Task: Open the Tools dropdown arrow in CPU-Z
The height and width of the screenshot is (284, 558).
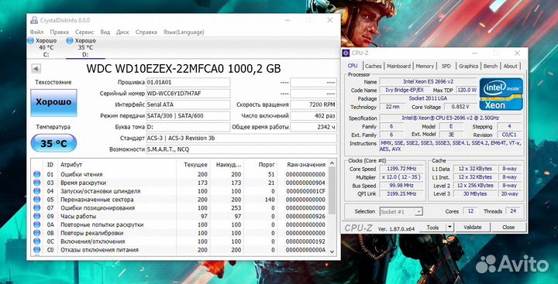Action: (449, 228)
